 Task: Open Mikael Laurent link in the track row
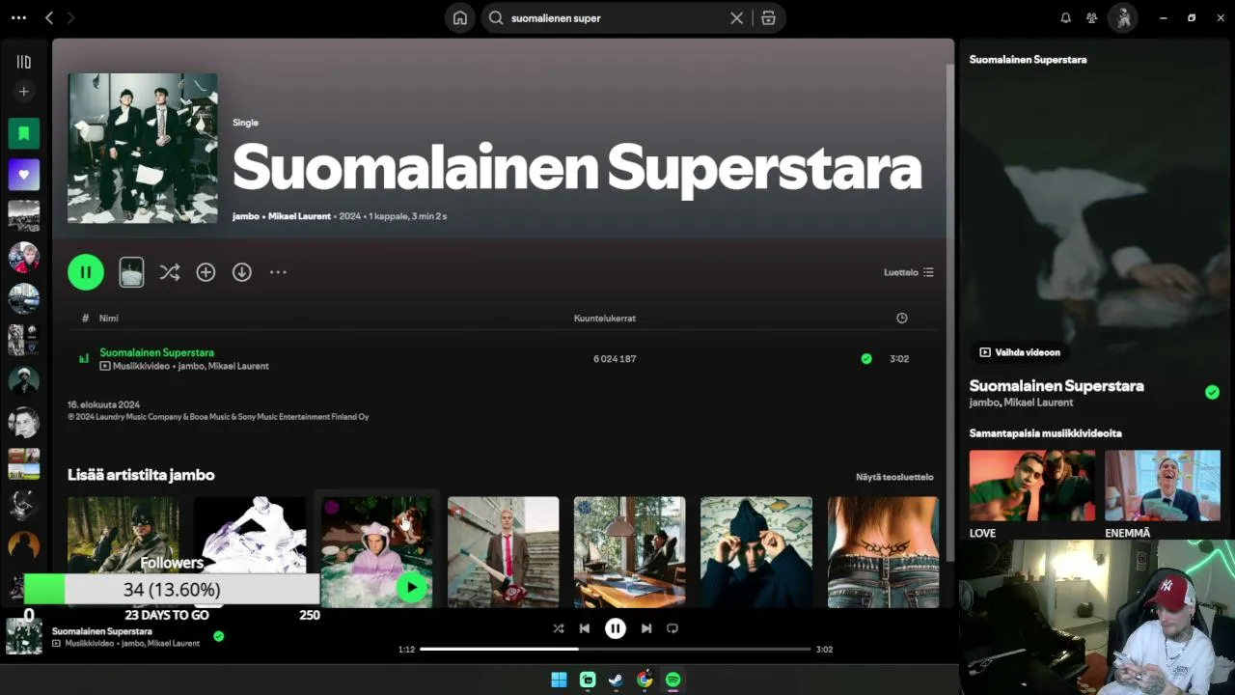pyautogui.click(x=238, y=367)
